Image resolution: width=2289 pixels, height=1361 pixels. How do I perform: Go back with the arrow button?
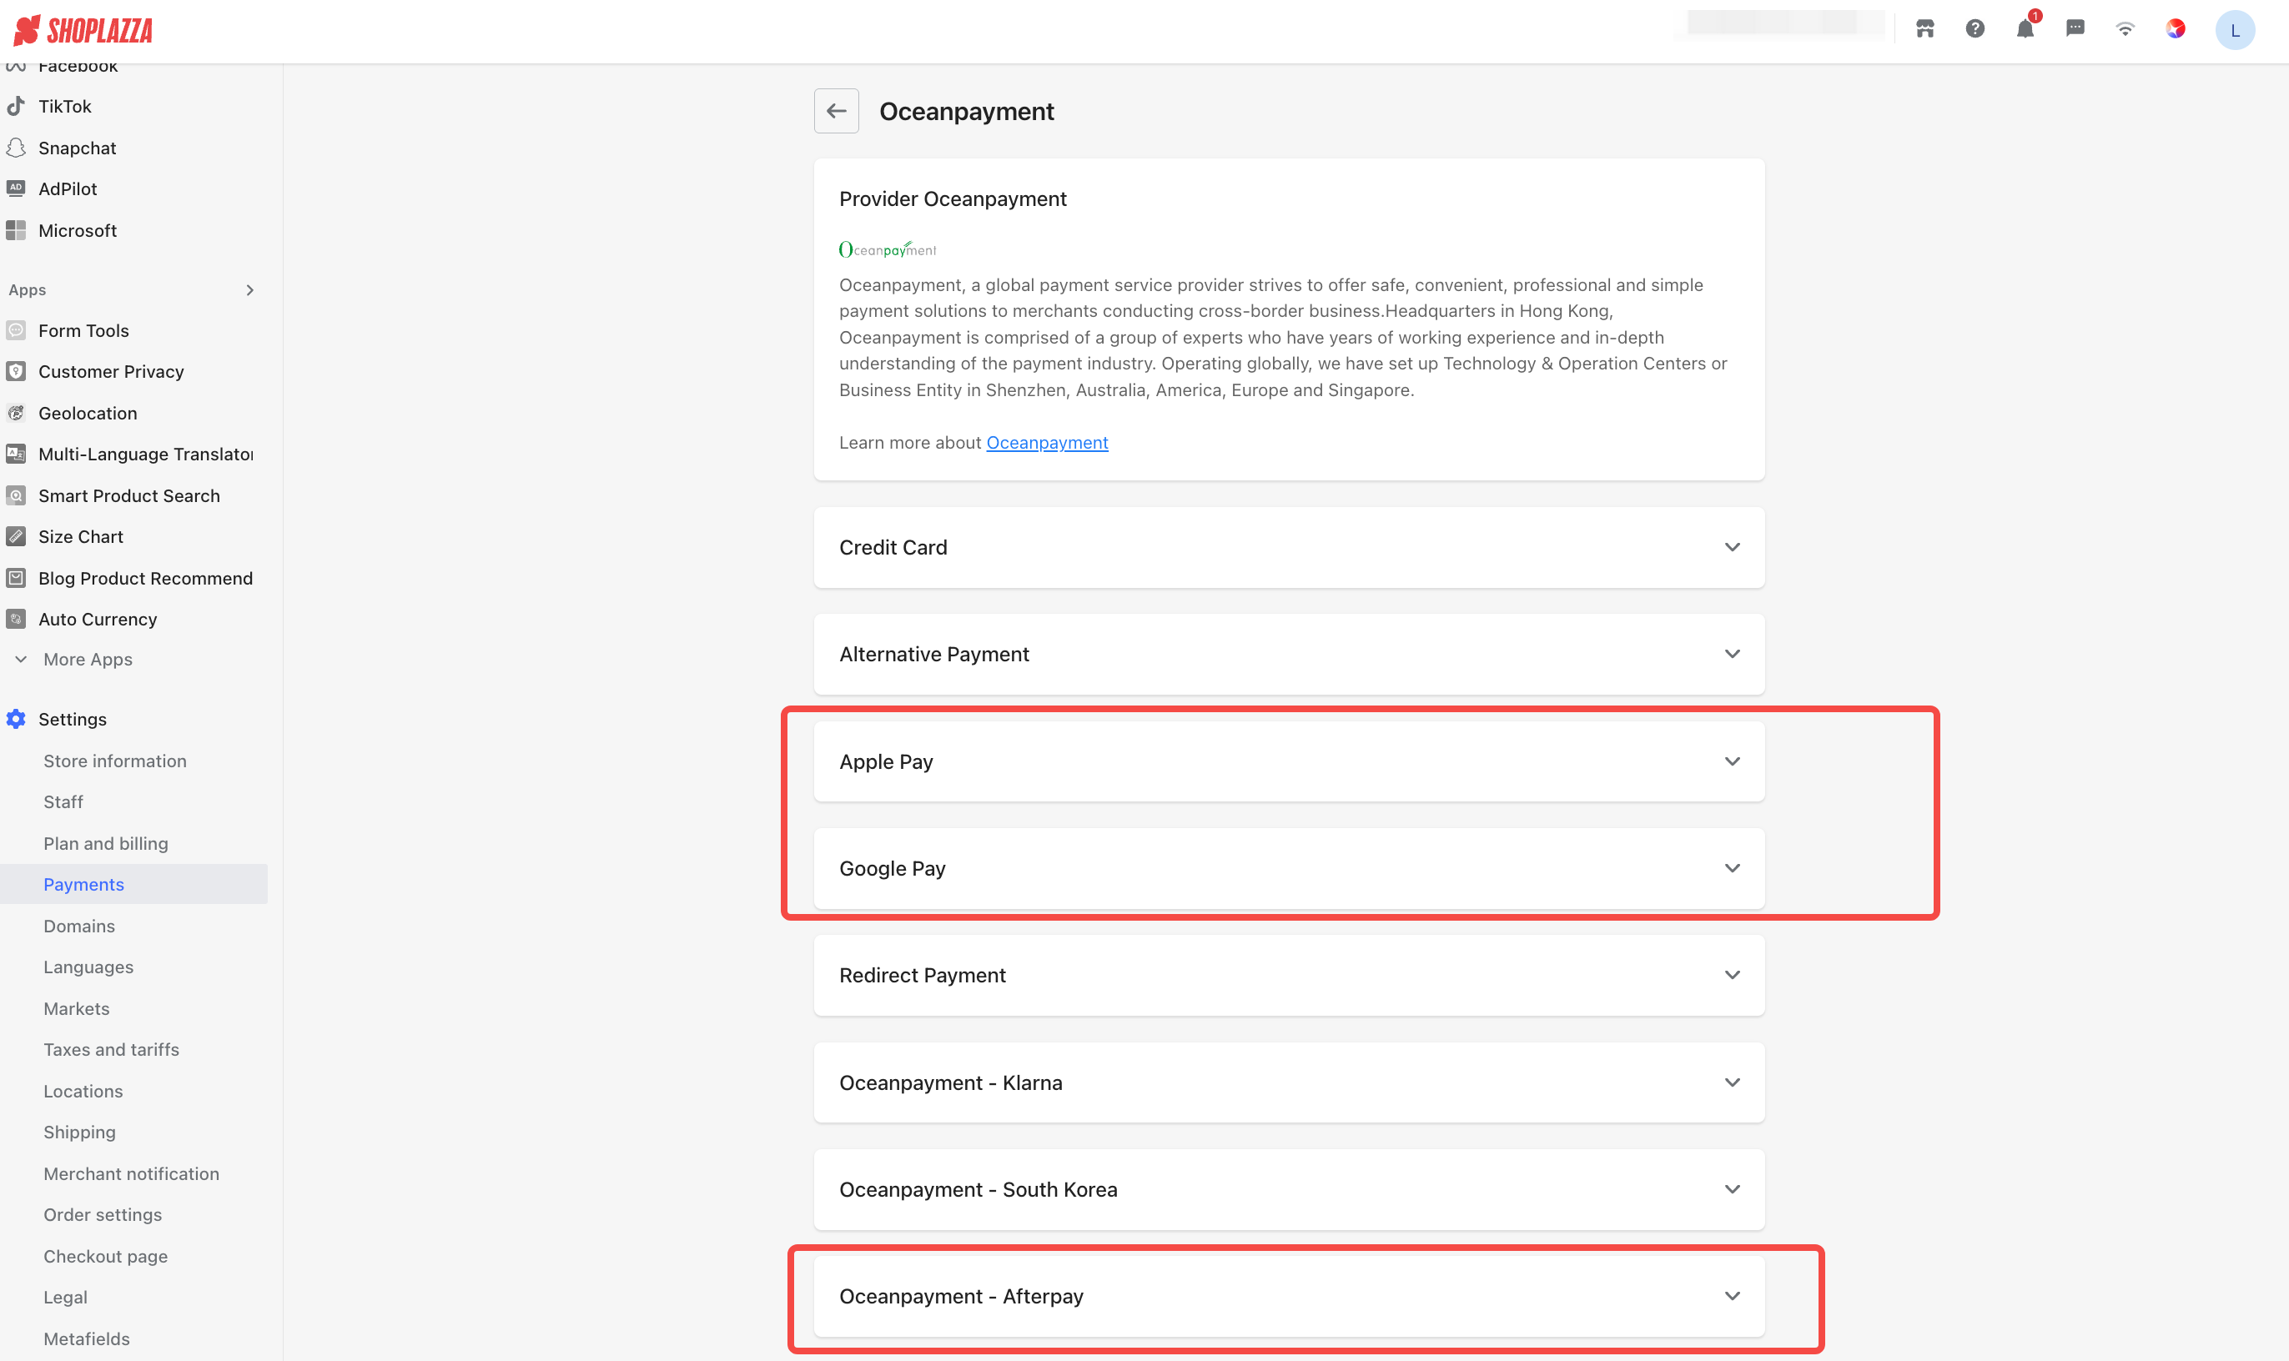(836, 111)
